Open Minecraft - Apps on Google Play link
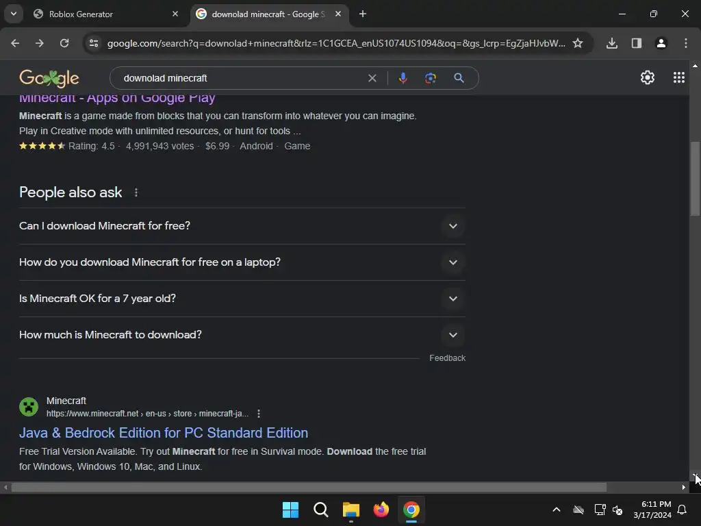The height and width of the screenshot is (526, 701). (117, 97)
